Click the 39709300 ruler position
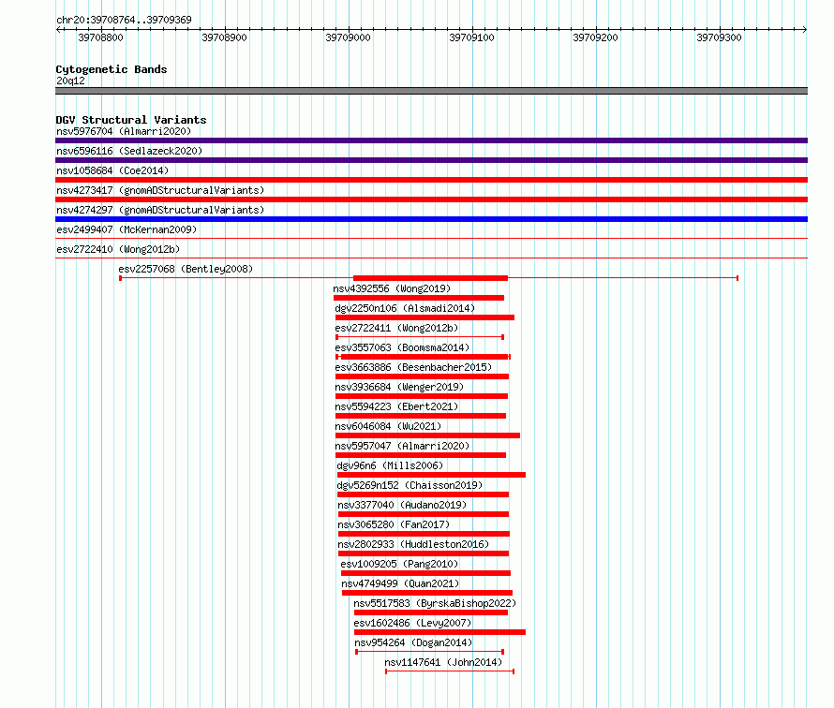834x708 pixels. (x=719, y=37)
